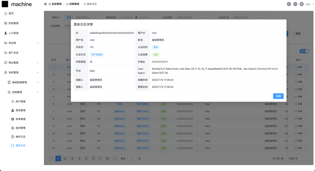Viewport: 315px width, 171px height.
Task: Click the 菜单管理 grid icon
Action: pyautogui.click(x=13, y=119)
